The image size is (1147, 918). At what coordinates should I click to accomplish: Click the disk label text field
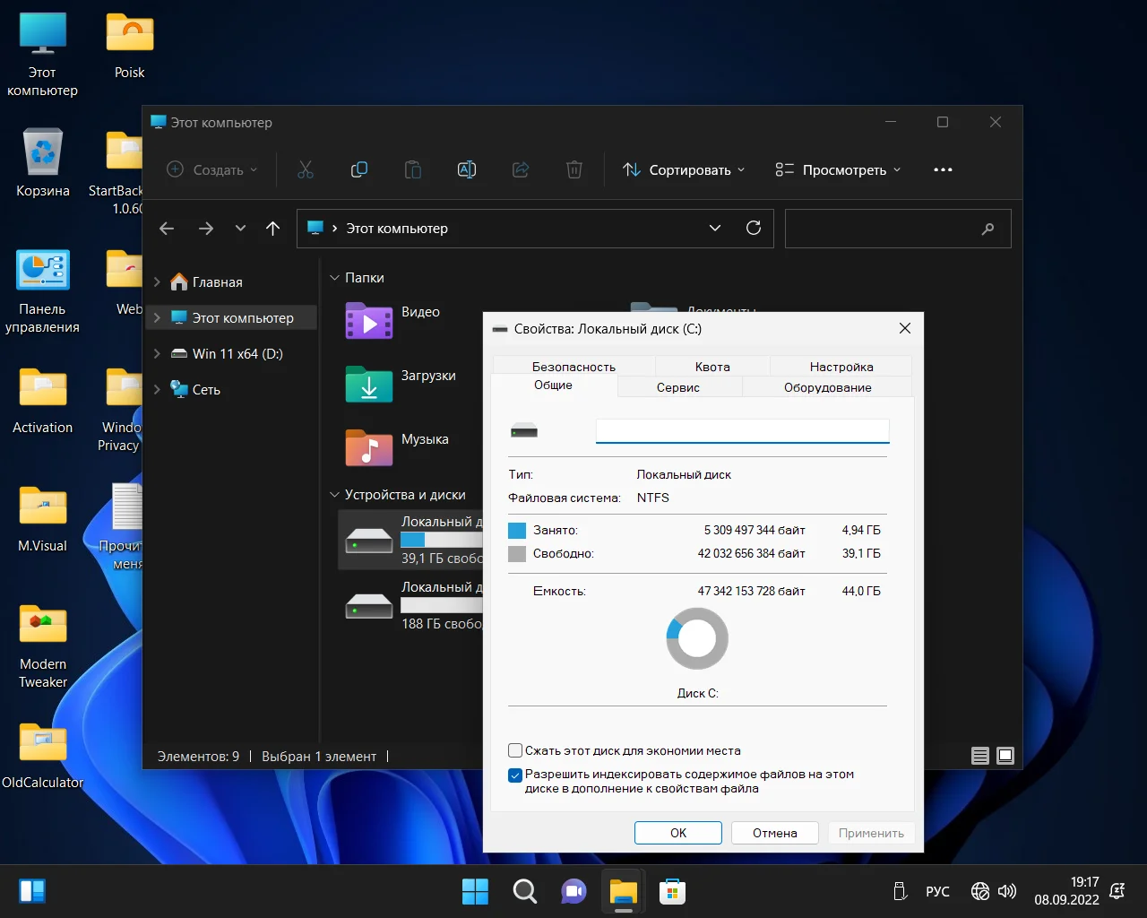click(x=742, y=431)
